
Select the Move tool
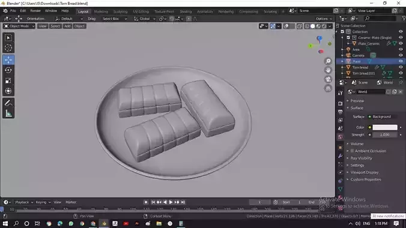pyautogui.click(x=8, y=60)
